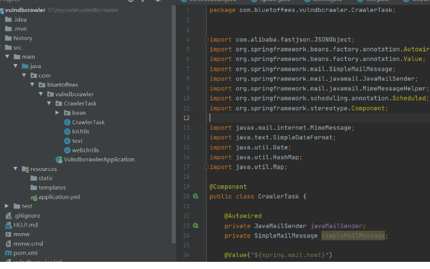Collapse the vulndbcrawler package arrow
Viewport: 430px width, 269px height.
point(41,94)
